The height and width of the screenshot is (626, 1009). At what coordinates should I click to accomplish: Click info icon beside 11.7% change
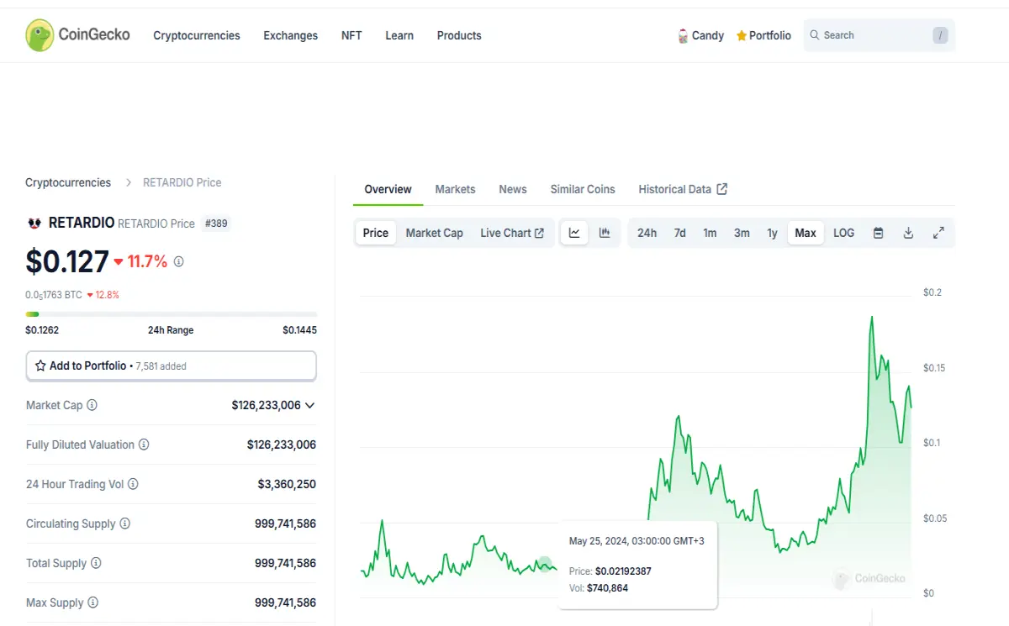(x=178, y=261)
